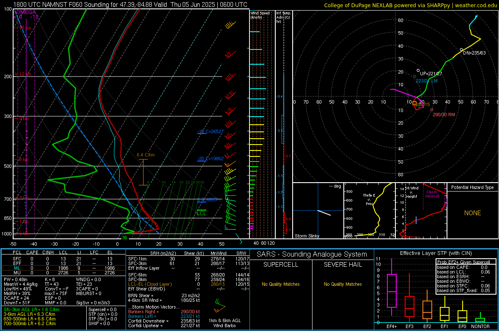The height and width of the screenshot is (331, 499).
Task: Click the Bunkers Right = label
Action: click(143, 312)
